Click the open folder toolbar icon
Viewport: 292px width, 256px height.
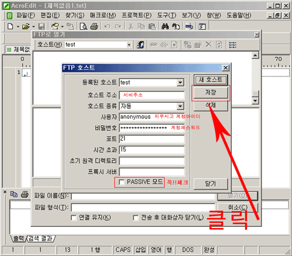[x=26, y=26]
